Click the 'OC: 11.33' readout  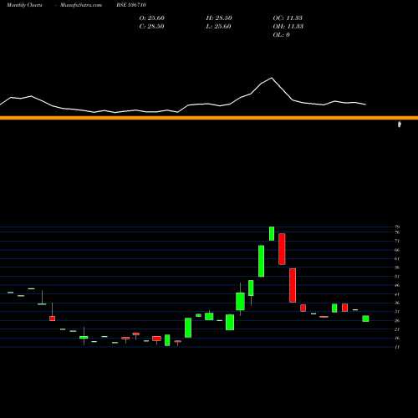(288, 18)
